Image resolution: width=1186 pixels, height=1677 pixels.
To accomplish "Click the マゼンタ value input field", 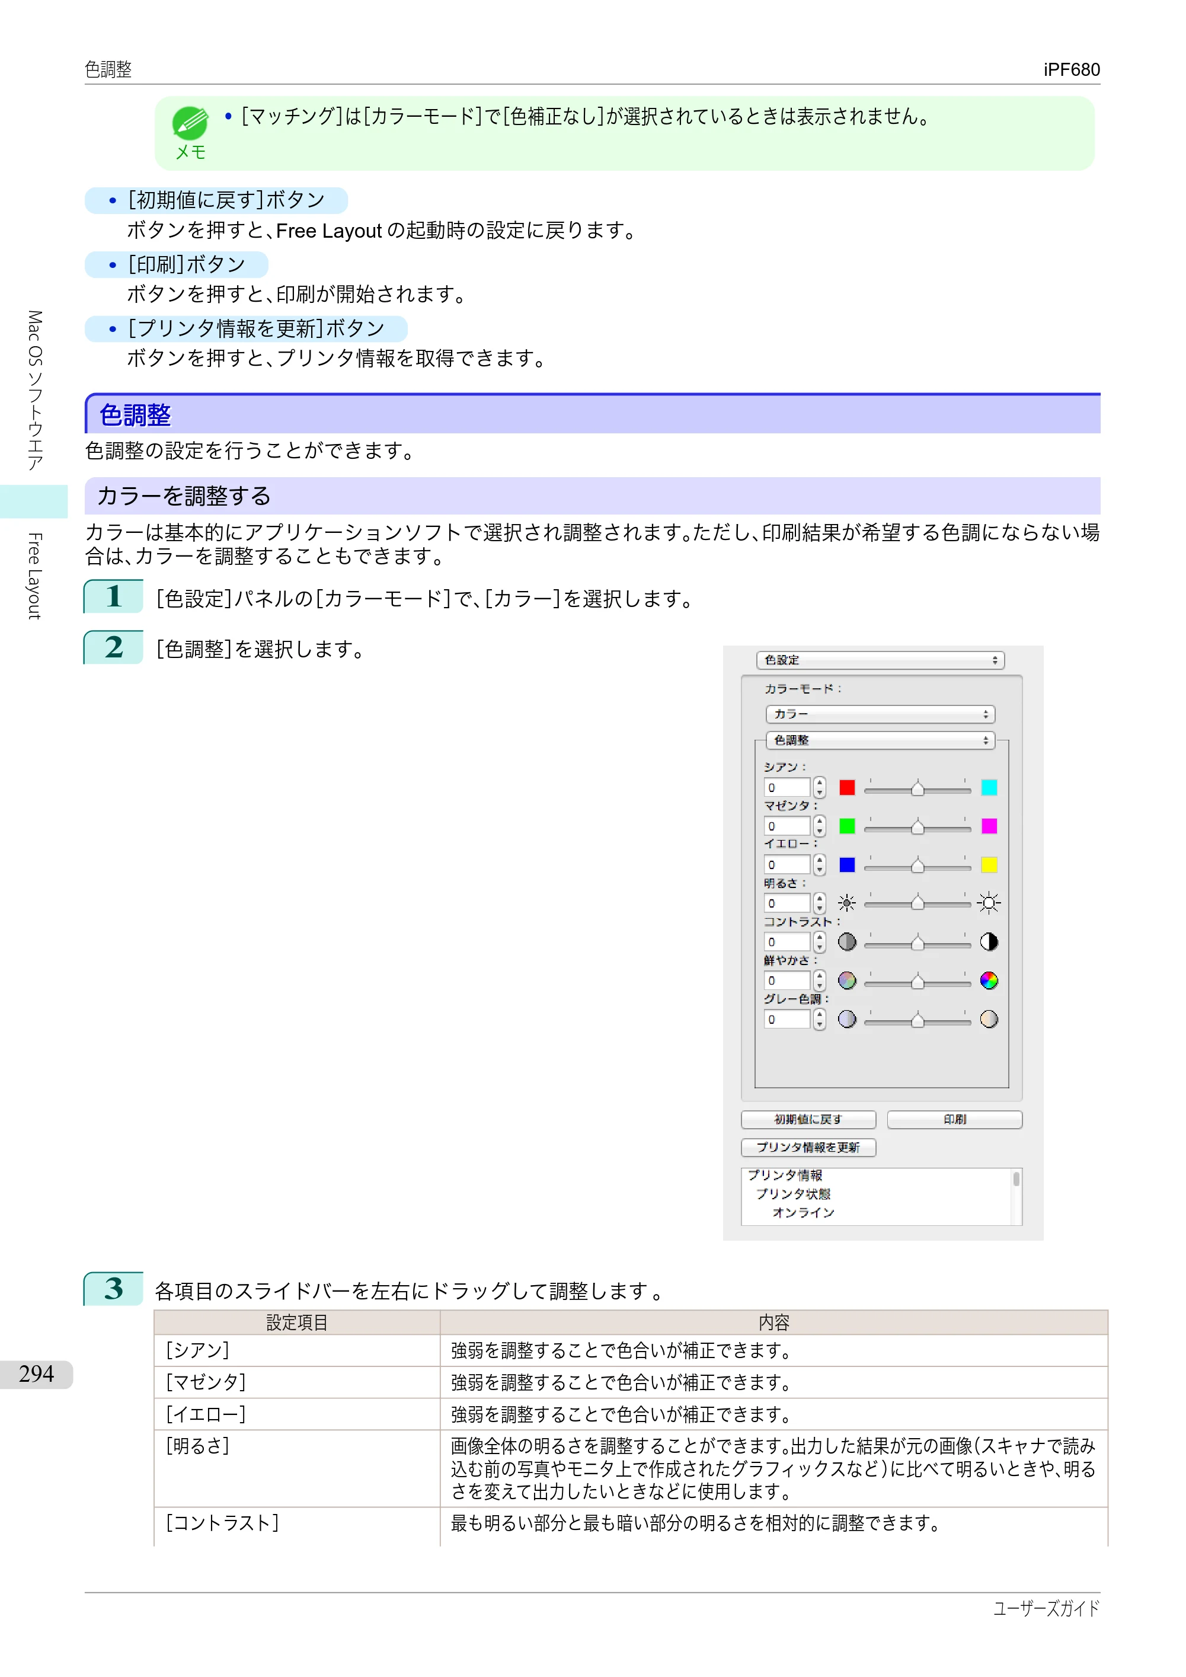I will (787, 826).
